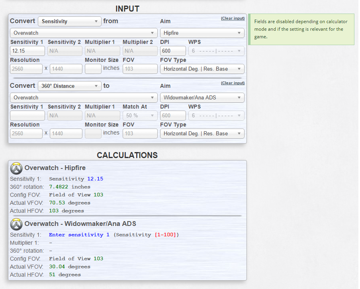Open the Widowmaker/Ana ADS aim dropdown

pos(202,97)
